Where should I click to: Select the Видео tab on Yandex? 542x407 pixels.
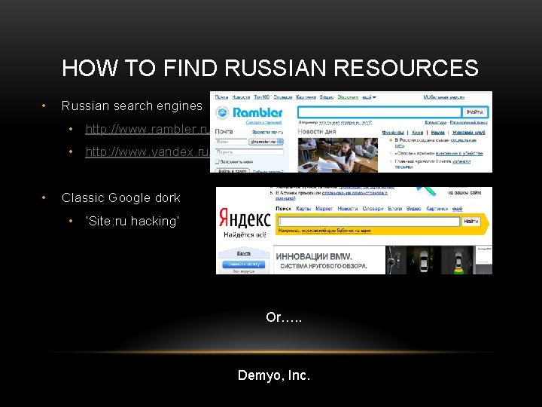(414, 208)
